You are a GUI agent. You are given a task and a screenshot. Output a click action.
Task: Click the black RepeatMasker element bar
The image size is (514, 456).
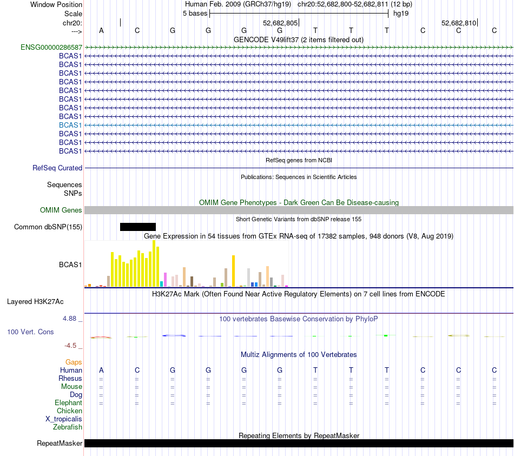click(x=299, y=443)
